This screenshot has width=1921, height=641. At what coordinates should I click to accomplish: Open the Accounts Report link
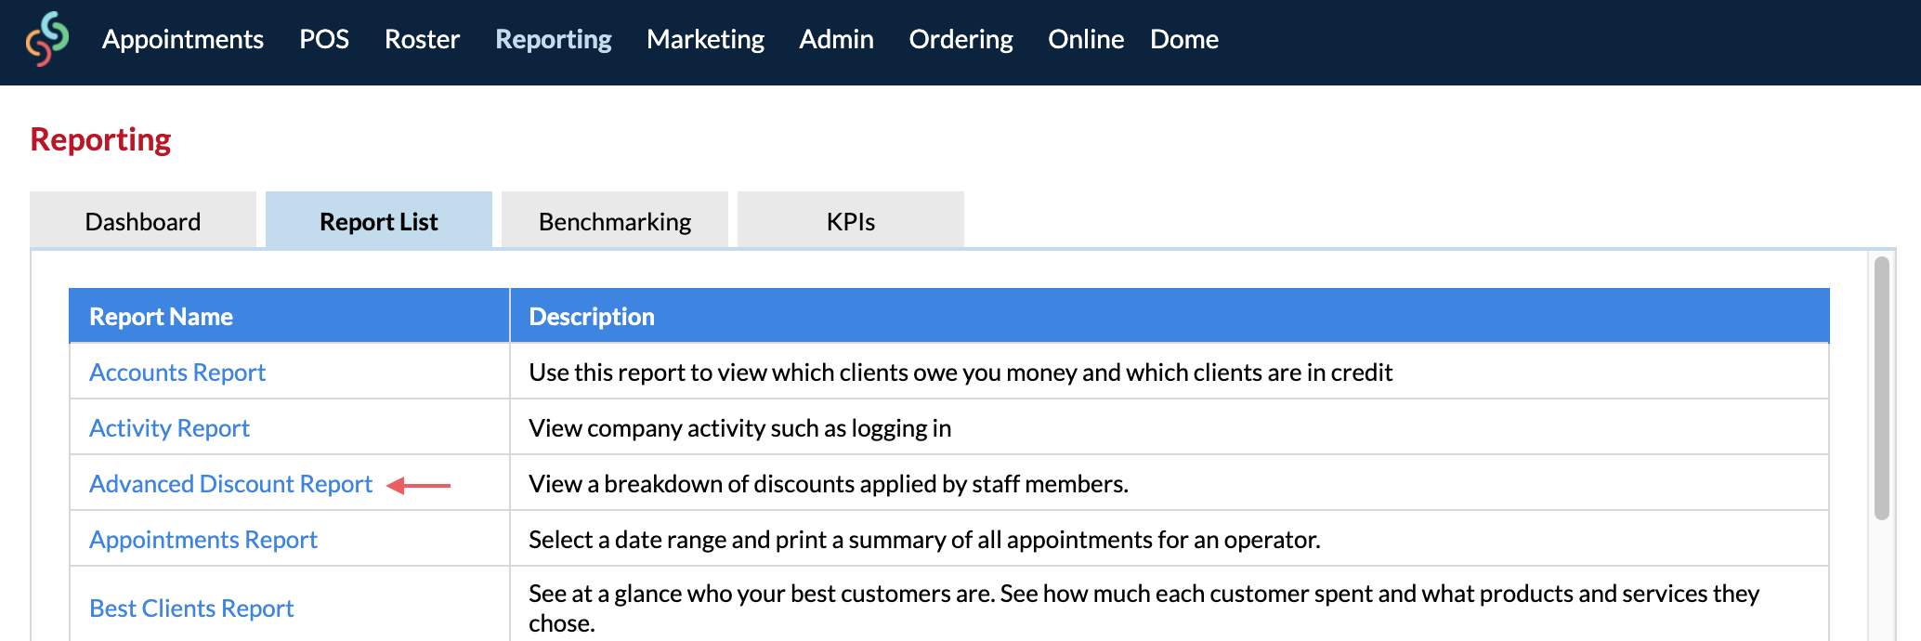[177, 373]
